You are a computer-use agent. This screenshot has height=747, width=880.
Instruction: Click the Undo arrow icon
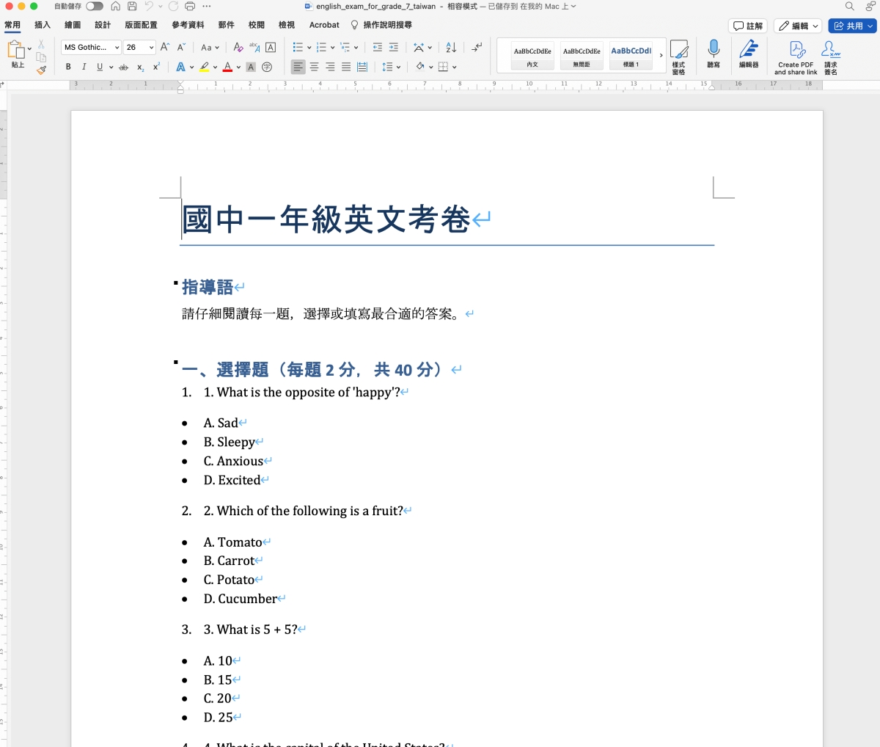(149, 7)
